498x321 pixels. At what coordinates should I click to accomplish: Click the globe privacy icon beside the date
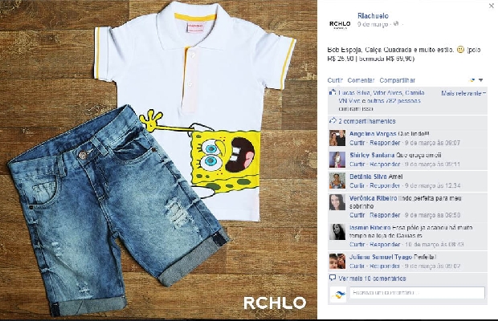click(396, 24)
